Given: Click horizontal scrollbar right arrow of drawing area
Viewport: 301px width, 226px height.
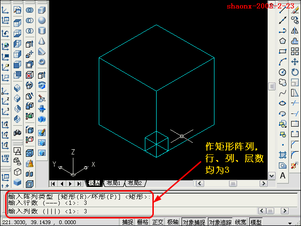Looking at the screenshot, I should click(x=263, y=184).
